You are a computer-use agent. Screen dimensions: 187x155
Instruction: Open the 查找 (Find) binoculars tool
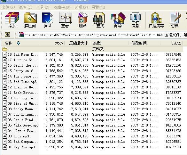click(100, 20)
